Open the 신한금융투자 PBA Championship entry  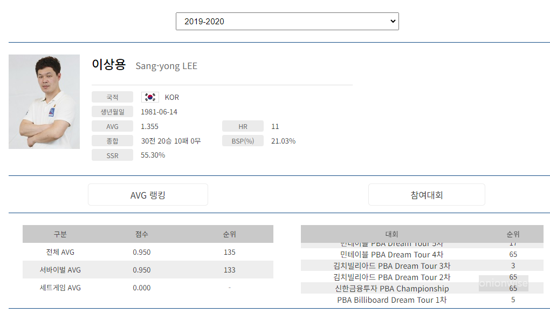click(392, 288)
